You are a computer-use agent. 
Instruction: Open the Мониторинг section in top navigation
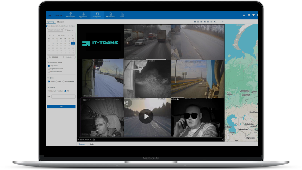click(x=70, y=15)
